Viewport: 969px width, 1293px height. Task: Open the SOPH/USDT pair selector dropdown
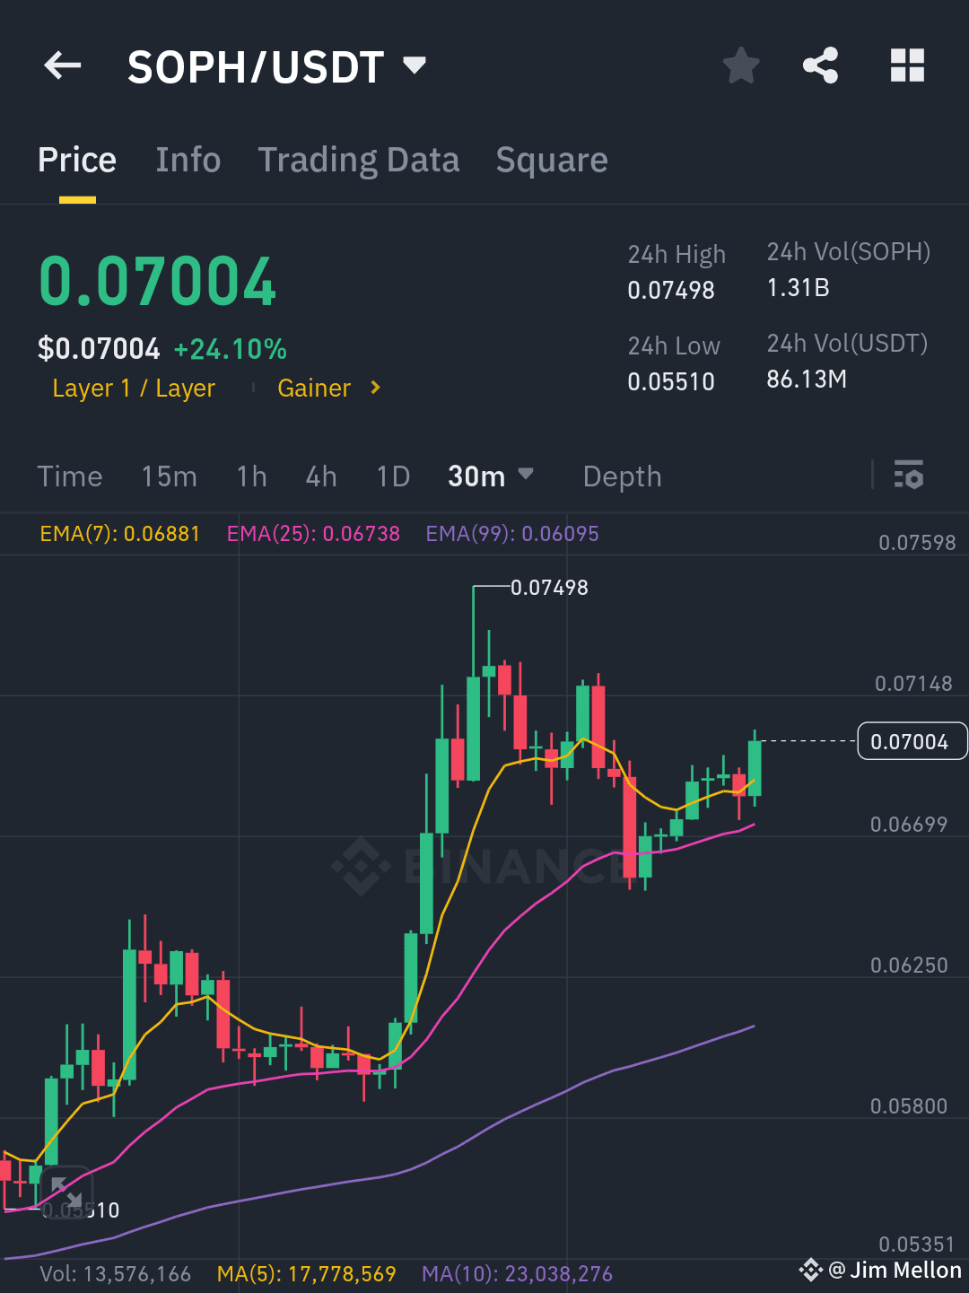(273, 65)
